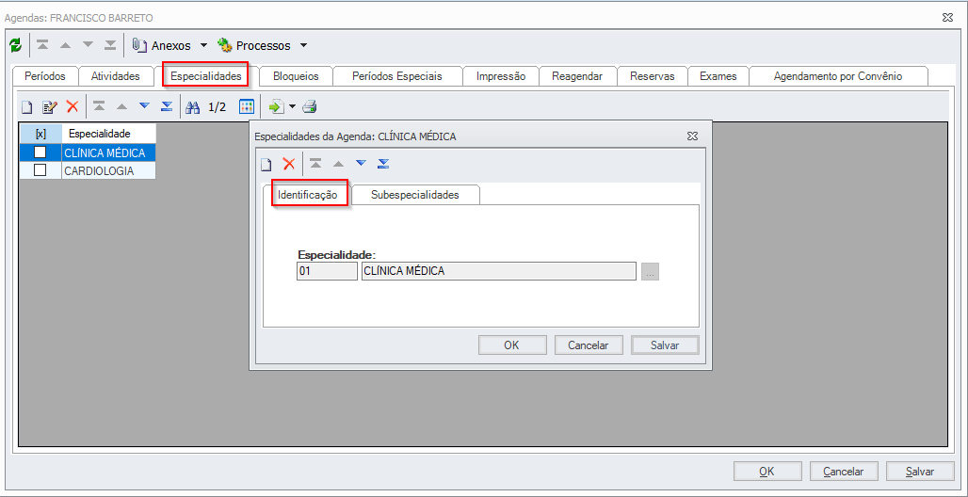Image resolution: width=968 pixels, height=497 pixels.
Task: Check the CLÍNICA MÉDICA row checkbox
Action: [x=40, y=152]
